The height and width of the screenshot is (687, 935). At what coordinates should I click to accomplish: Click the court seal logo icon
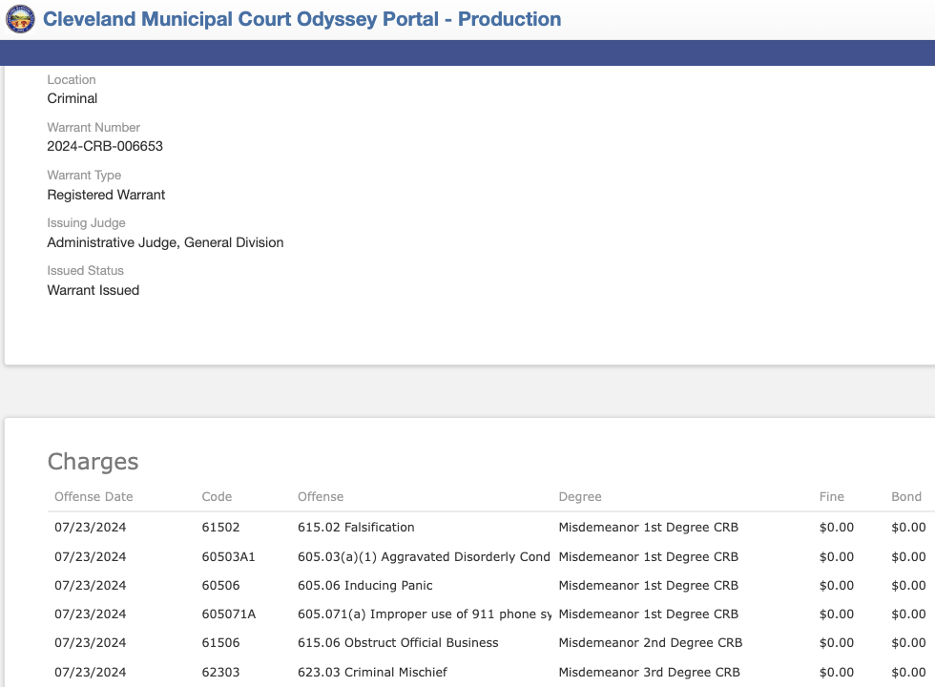[20, 19]
